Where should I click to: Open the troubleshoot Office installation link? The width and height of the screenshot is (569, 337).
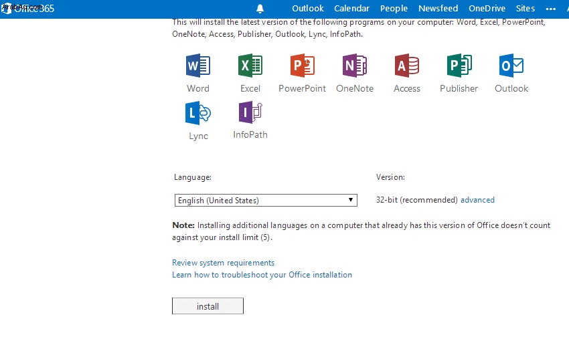tap(262, 275)
